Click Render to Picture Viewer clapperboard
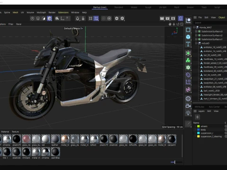This screenshot has width=227, height=170. pyautogui.click(x=167, y=18)
